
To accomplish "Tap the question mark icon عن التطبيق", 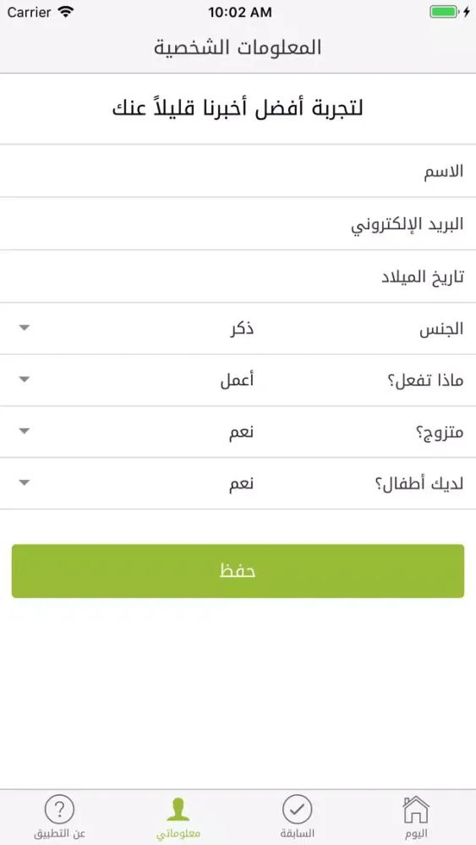I will click(x=59, y=809).
